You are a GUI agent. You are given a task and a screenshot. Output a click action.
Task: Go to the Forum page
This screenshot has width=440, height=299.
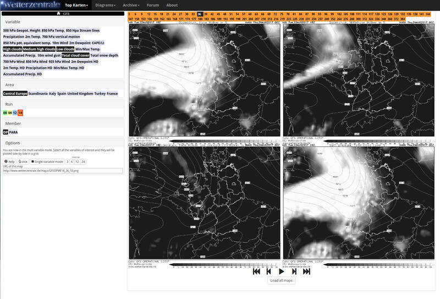pyautogui.click(x=153, y=5)
